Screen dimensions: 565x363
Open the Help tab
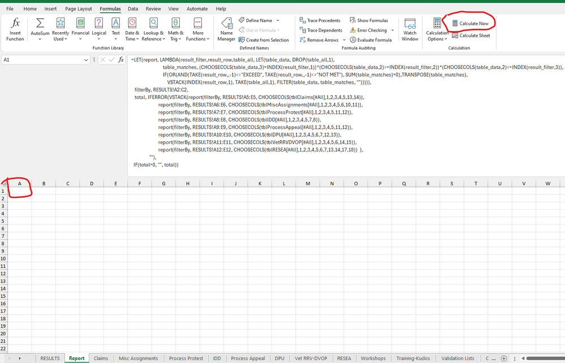(x=221, y=8)
